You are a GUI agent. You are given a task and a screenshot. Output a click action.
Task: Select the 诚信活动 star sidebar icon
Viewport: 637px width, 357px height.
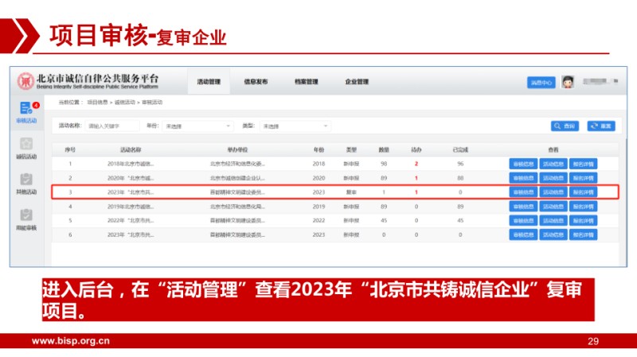[x=26, y=146]
